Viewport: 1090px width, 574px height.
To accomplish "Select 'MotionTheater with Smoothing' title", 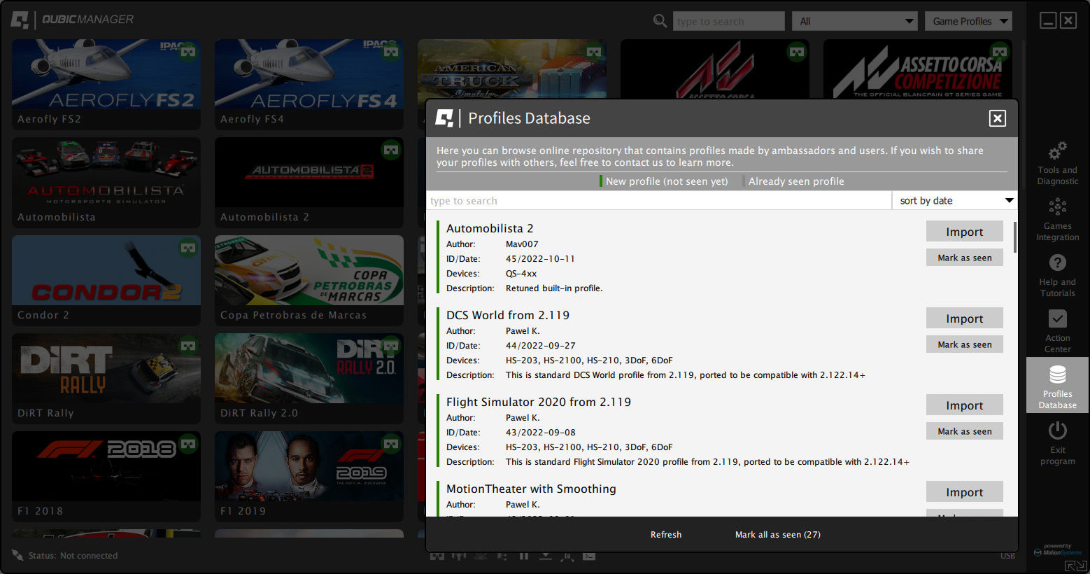I will point(531,489).
